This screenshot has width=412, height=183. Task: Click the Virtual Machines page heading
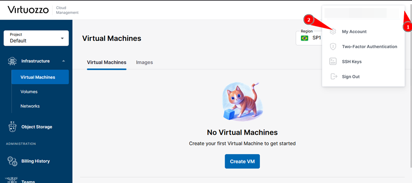tap(112, 38)
